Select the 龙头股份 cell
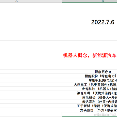This screenshot has width=117, height=117. point(90,110)
